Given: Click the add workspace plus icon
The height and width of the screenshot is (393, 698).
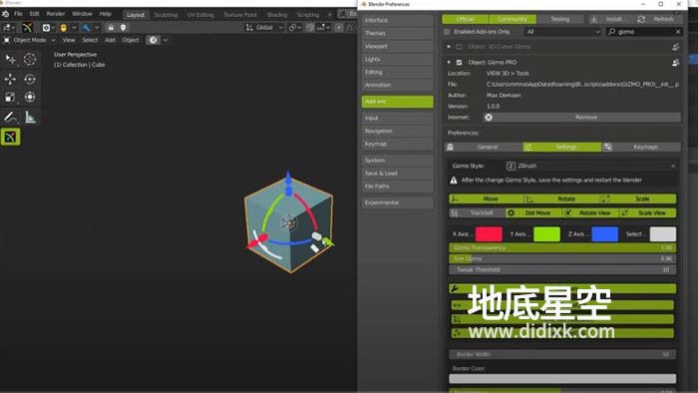Looking at the screenshot, I should [329, 15].
